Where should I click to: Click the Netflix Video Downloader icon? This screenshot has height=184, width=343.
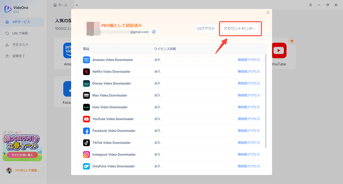pos(86,72)
